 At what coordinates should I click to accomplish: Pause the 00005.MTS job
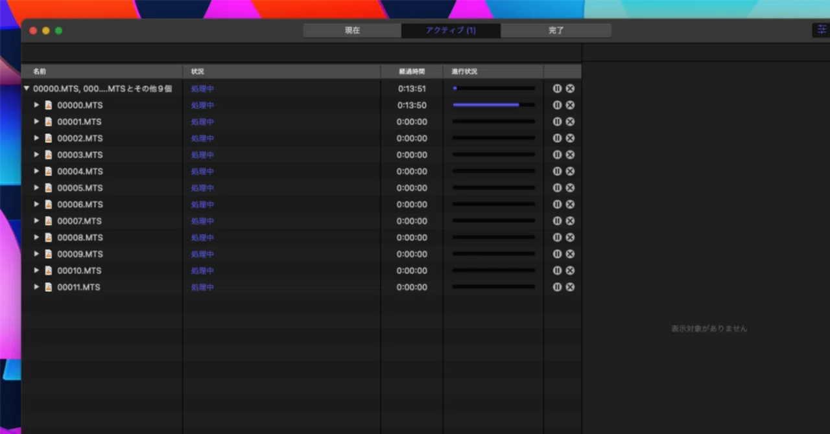tap(557, 188)
